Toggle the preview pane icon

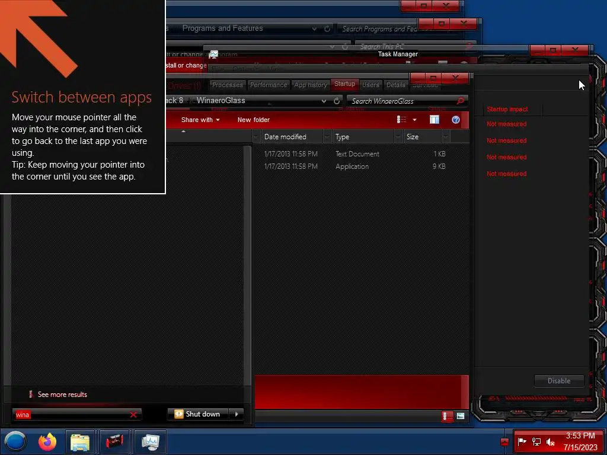(x=435, y=120)
